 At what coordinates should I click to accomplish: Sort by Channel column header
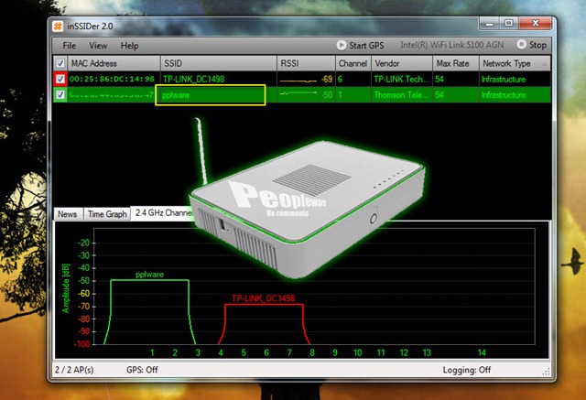[x=353, y=63]
